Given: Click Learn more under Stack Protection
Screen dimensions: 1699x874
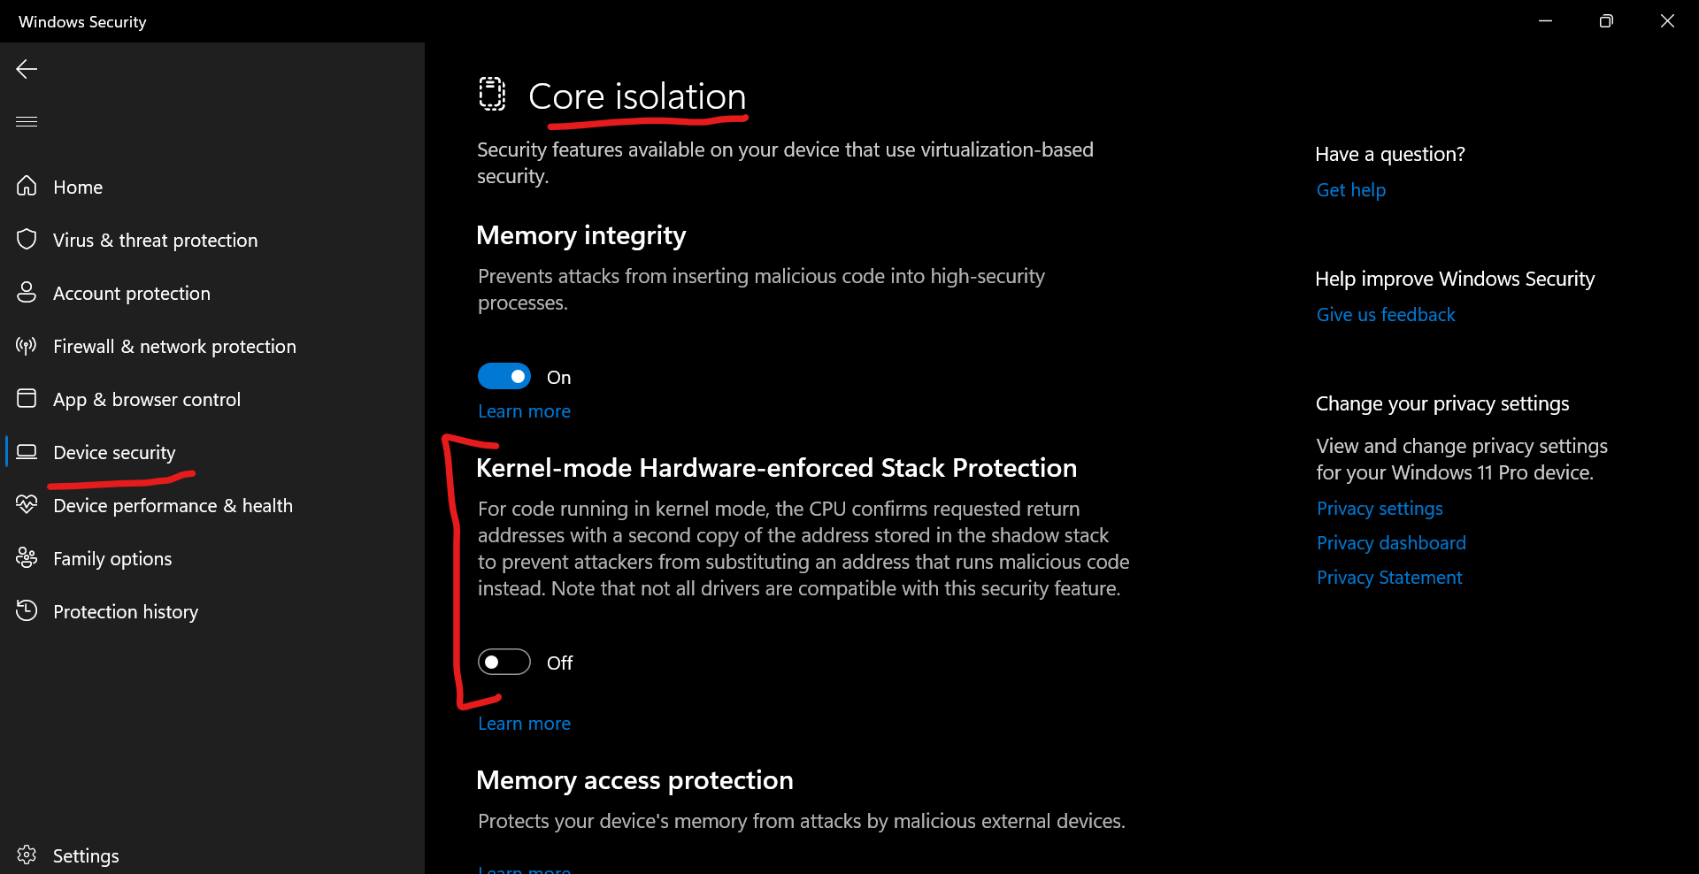Looking at the screenshot, I should coord(524,723).
